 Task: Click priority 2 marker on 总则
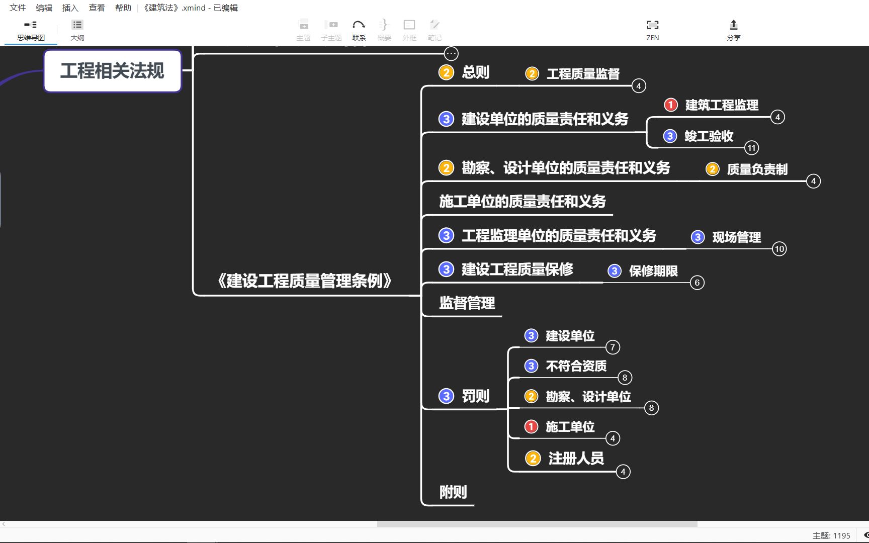pyautogui.click(x=446, y=72)
